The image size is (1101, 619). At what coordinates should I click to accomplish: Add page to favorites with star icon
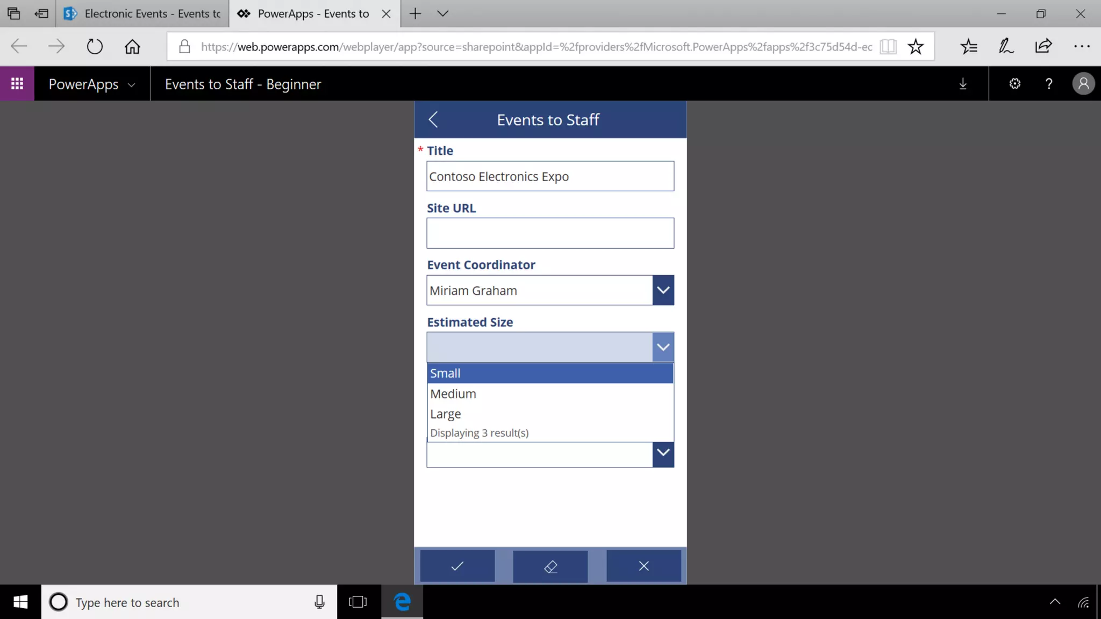[916, 47]
